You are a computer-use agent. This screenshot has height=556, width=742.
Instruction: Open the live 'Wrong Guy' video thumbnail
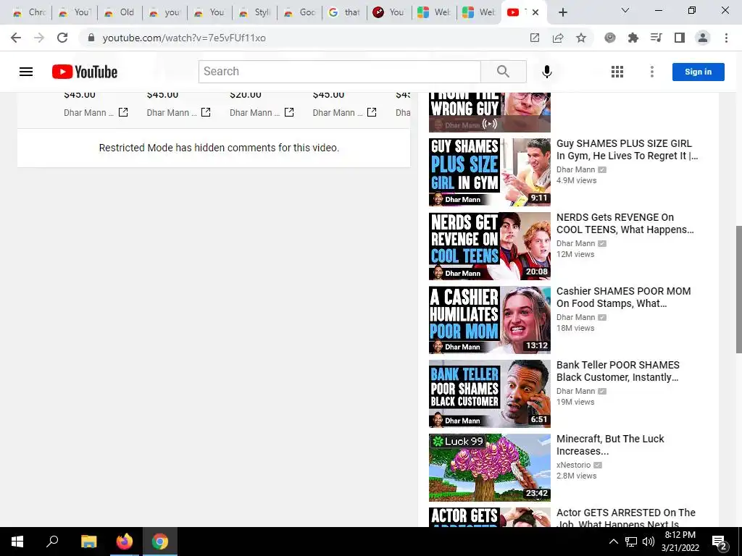(x=490, y=112)
